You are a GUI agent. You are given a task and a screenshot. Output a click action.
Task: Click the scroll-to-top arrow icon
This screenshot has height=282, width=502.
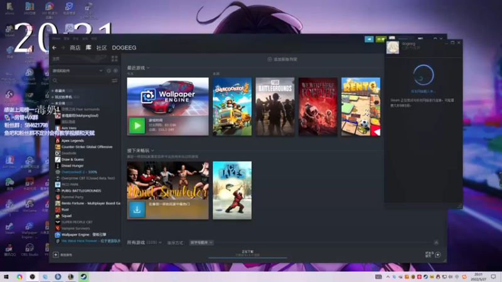click(x=436, y=243)
